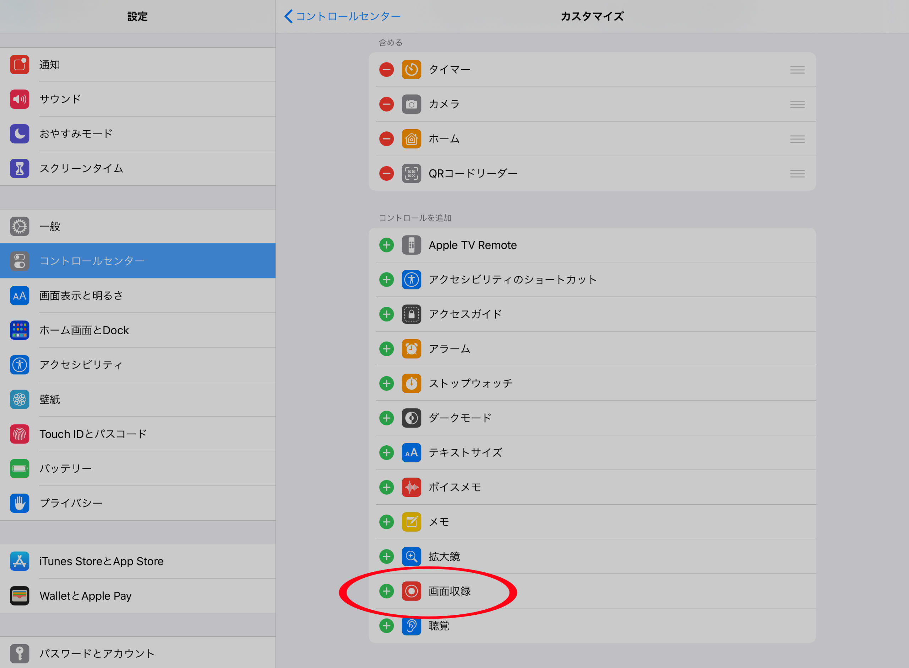The width and height of the screenshot is (909, 668).
Task: Click reorder handle on タイマー row
Action: pos(797,70)
